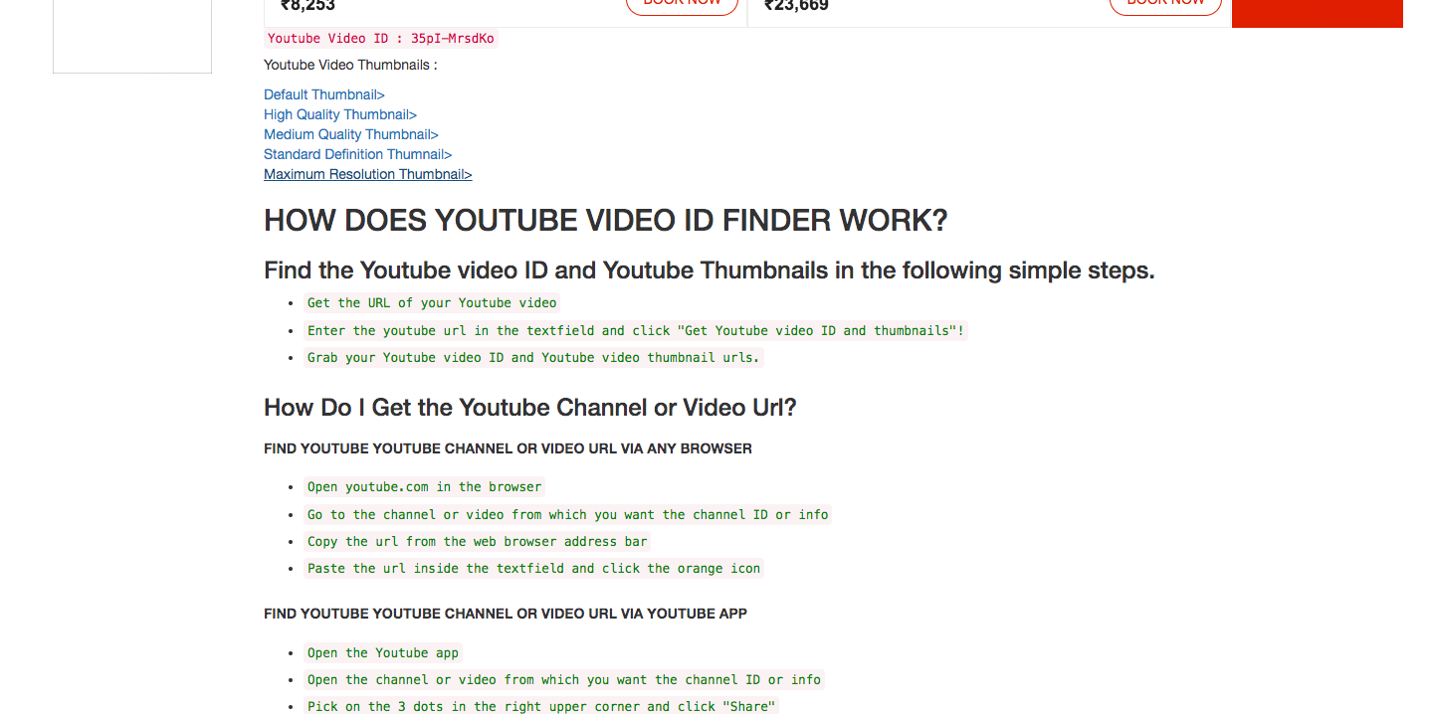Click the ₹23,669 price text
This screenshot has width=1430, height=714.
pyautogui.click(x=796, y=5)
